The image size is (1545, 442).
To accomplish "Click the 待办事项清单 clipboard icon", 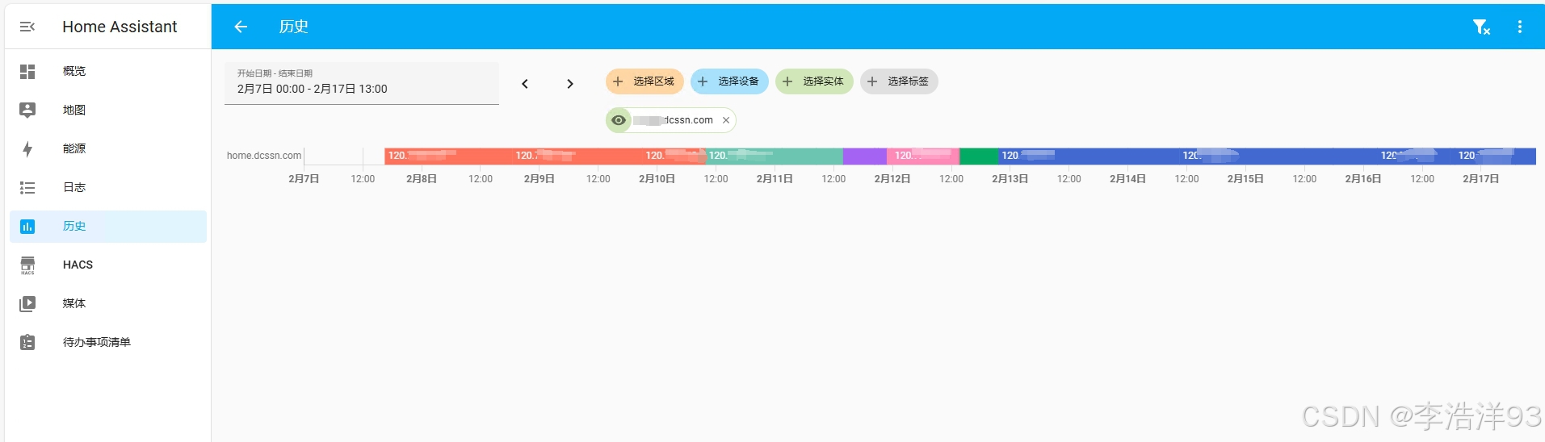I will tap(27, 342).
